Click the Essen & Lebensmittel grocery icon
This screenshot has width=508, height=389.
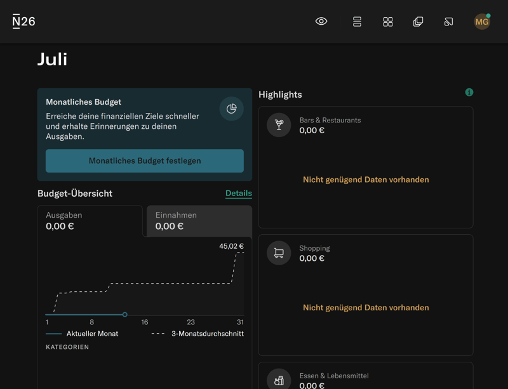pos(279,380)
